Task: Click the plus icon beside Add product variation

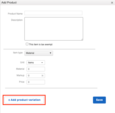Action: pos(9,100)
